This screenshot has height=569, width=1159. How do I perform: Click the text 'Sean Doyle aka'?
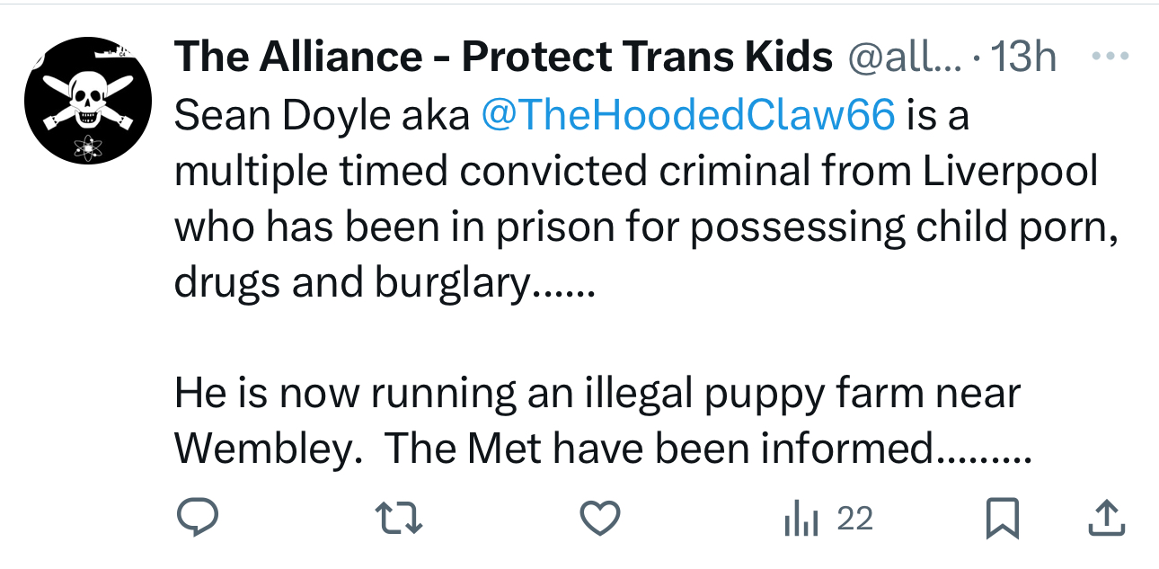[322, 114]
